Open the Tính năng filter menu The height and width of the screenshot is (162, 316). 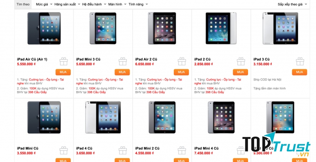(138, 4)
